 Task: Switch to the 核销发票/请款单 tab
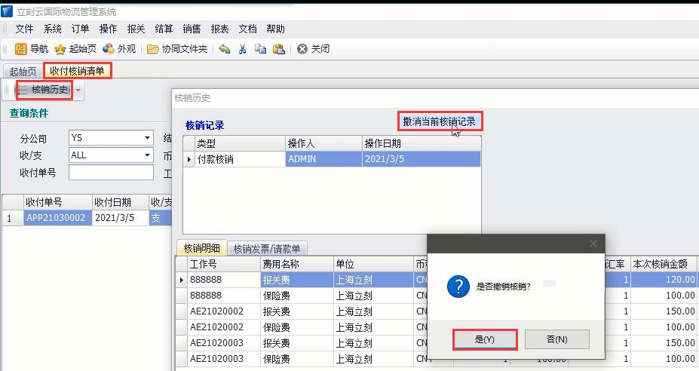point(266,248)
